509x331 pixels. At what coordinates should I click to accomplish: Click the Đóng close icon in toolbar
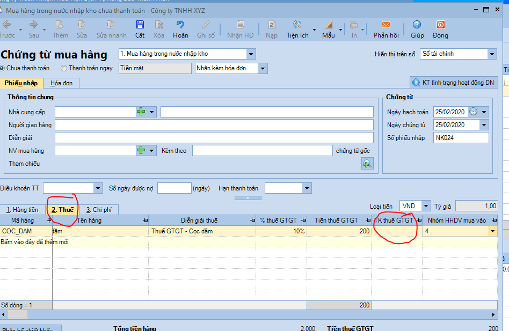(x=440, y=25)
